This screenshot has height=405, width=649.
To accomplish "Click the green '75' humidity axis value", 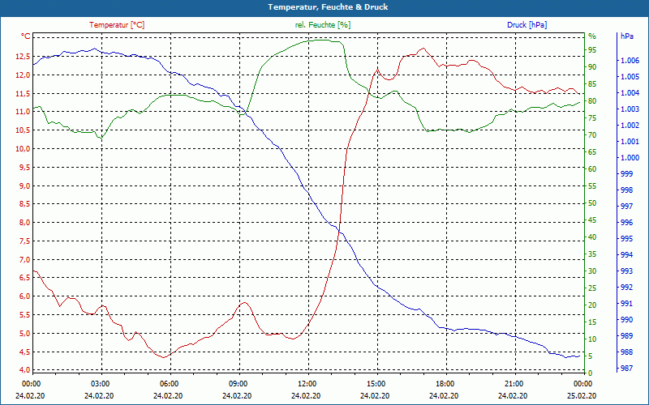I will coord(592,118).
